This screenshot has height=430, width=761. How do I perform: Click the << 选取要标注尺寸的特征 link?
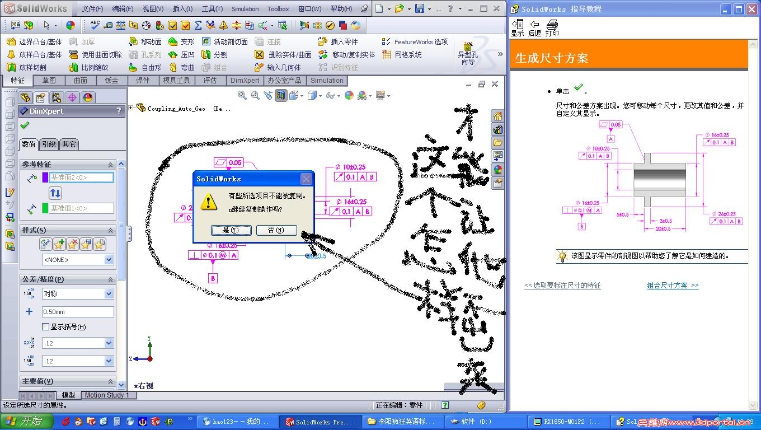[562, 286]
